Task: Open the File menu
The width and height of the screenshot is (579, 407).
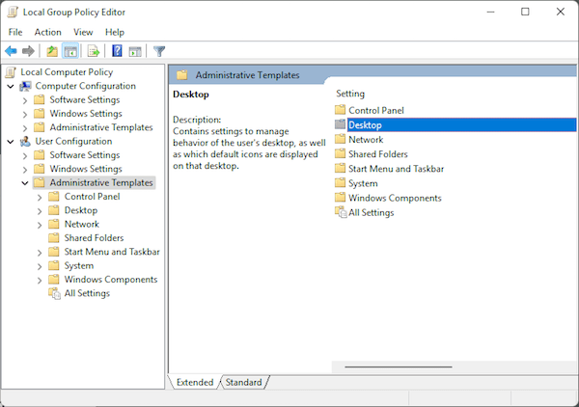Action: click(x=15, y=32)
